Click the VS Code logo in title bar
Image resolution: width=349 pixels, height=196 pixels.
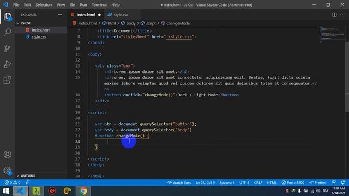click(x=5, y=4)
